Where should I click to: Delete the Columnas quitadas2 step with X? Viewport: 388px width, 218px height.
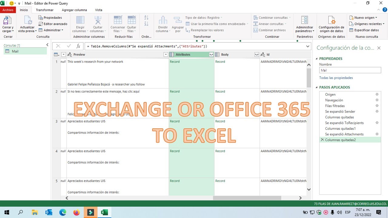coord(322,140)
